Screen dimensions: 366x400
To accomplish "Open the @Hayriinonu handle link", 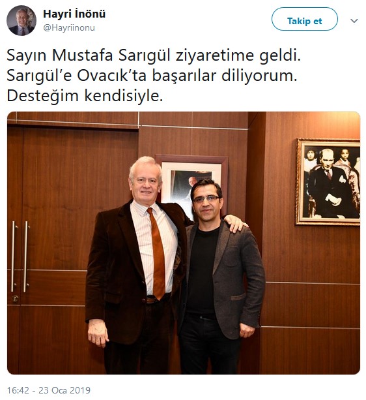I will click(69, 27).
